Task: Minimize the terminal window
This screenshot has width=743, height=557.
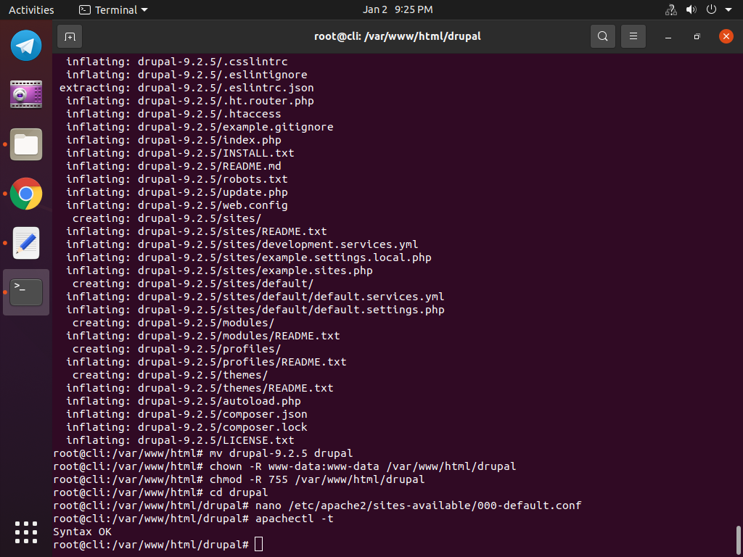Action: click(x=668, y=36)
